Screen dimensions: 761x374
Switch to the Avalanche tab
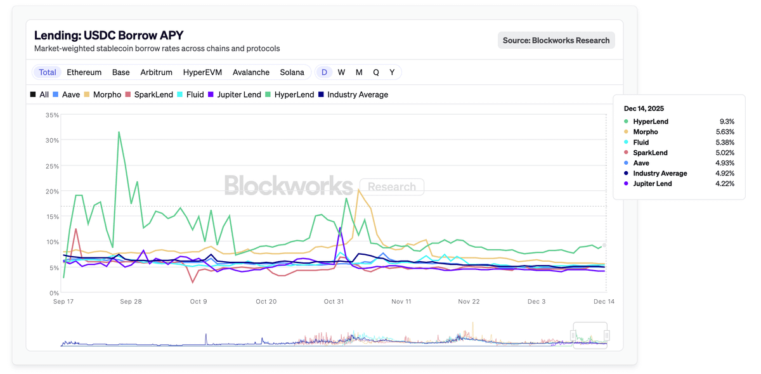[251, 72]
